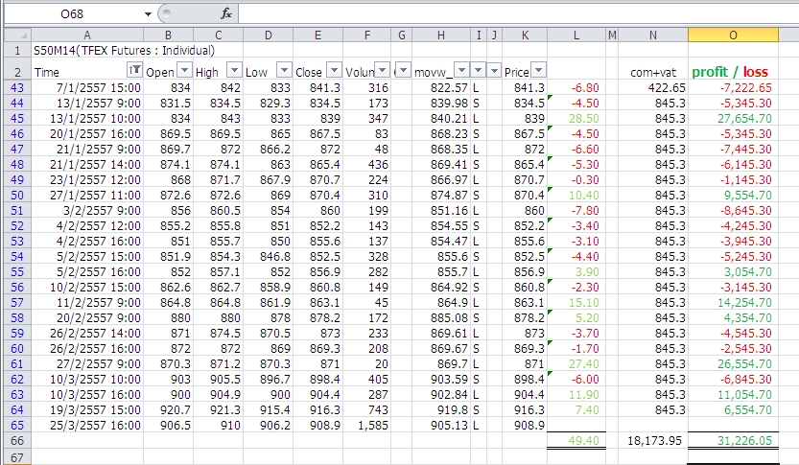
Task: Open the column G filter dropdown
Action: pos(403,70)
